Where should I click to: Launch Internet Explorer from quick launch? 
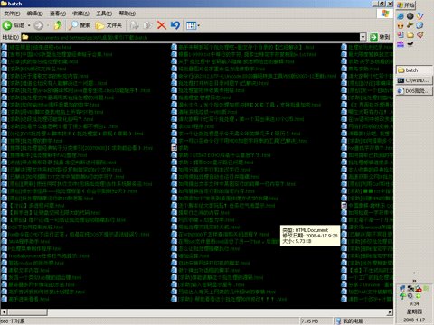point(401,16)
